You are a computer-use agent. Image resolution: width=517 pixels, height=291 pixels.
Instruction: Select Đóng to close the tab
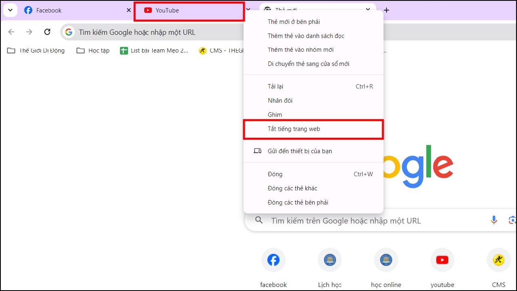tap(313, 174)
